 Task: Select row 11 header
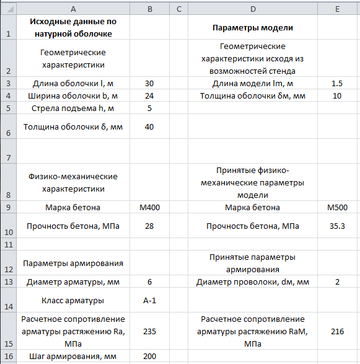[9, 244]
